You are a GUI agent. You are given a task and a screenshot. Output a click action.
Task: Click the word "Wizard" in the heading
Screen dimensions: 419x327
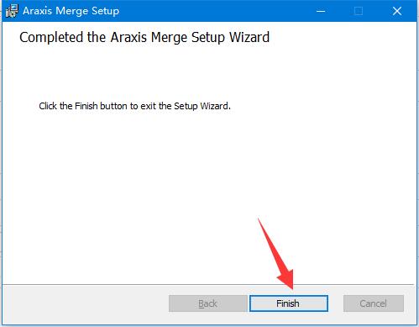[249, 37]
